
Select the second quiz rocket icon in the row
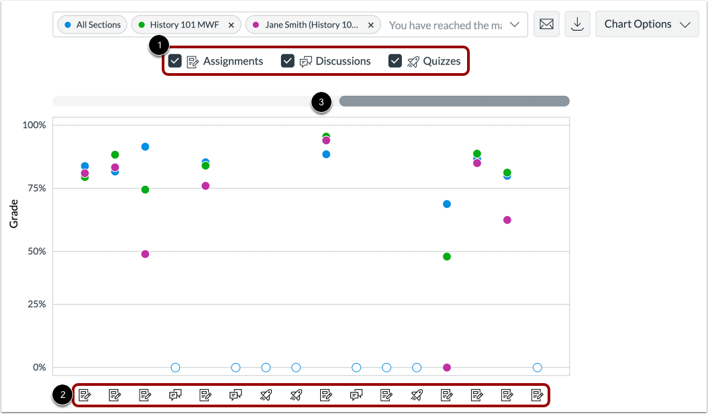point(296,395)
